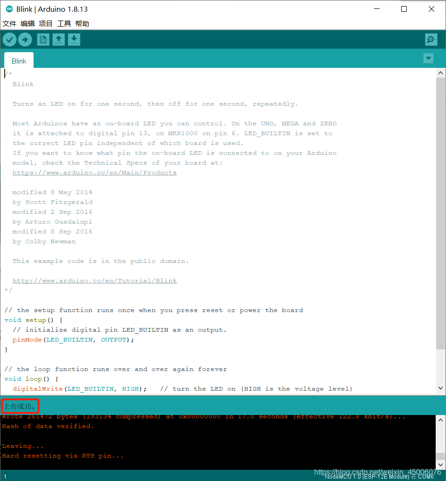Follow the arduino.cc Main/Products link

pos(94,173)
